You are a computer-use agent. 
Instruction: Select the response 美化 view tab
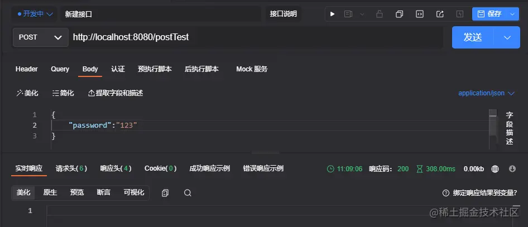23,192
